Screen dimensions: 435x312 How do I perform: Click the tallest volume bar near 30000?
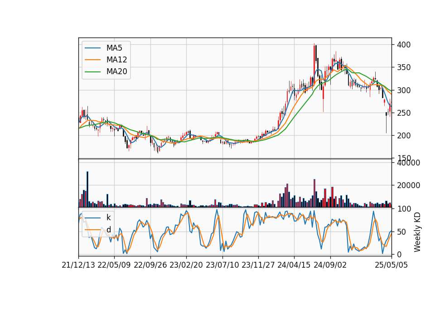(x=87, y=189)
